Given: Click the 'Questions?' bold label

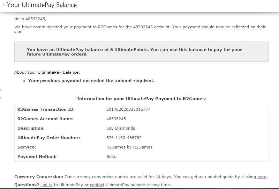Looking at the screenshot, I should tap(27, 185).
